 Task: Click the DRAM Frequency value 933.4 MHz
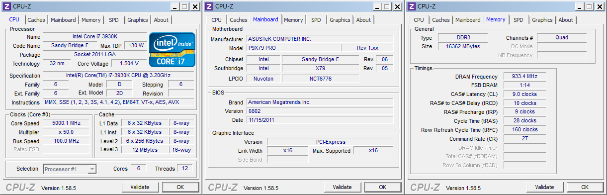click(x=524, y=77)
